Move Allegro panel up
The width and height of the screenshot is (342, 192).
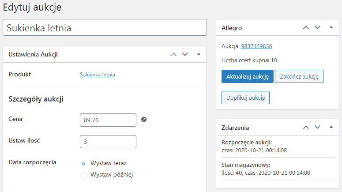coord(306,27)
